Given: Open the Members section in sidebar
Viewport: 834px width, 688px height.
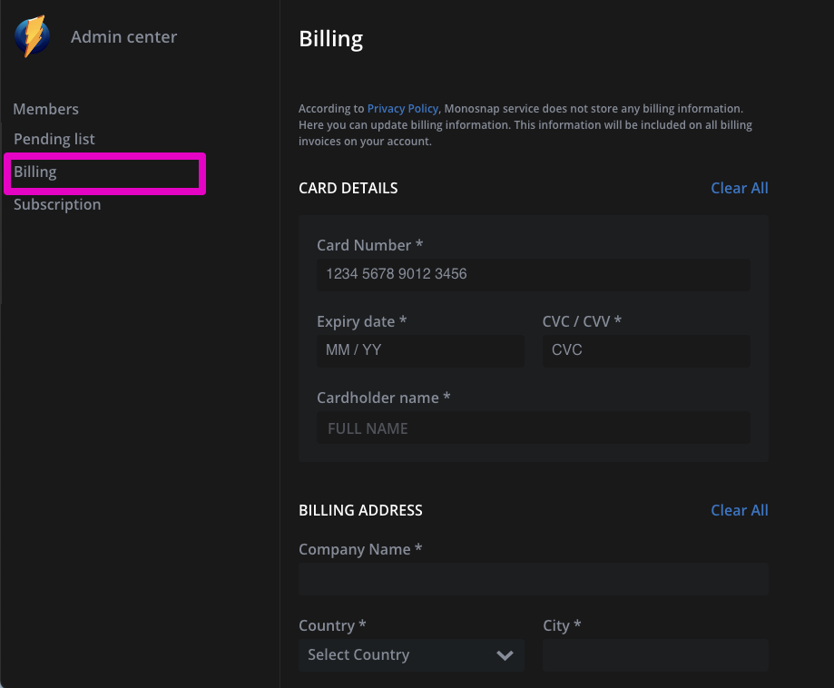Looking at the screenshot, I should pyautogui.click(x=46, y=109).
